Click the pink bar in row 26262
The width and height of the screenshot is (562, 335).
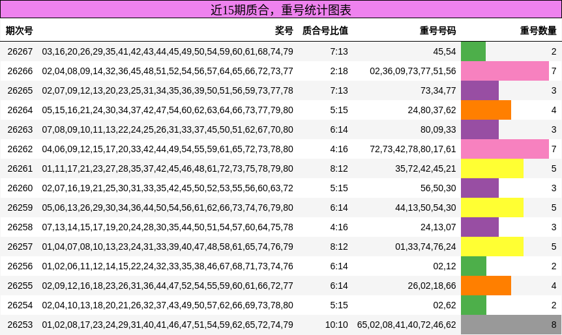(x=505, y=149)
